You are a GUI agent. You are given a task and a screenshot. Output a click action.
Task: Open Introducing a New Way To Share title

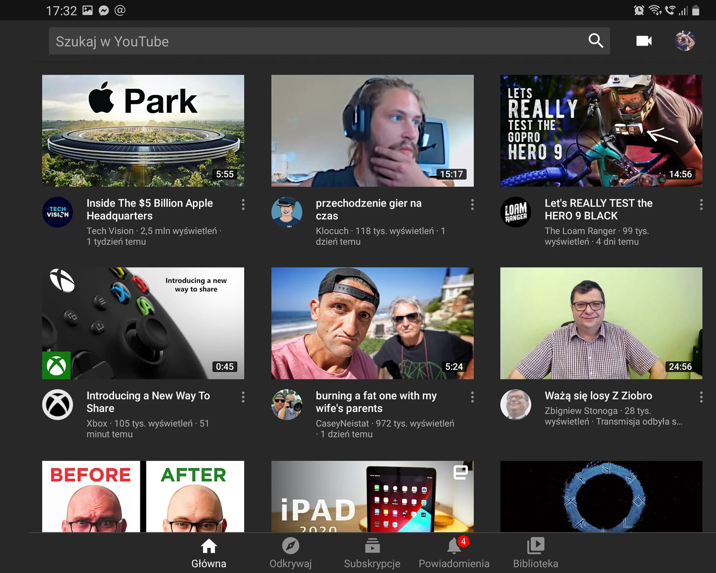pyautogui.click(x=148, y=402)
